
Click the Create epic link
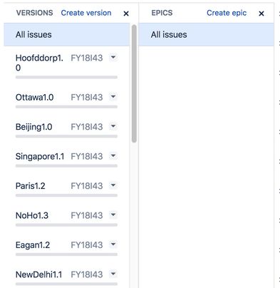pos(227,13)
